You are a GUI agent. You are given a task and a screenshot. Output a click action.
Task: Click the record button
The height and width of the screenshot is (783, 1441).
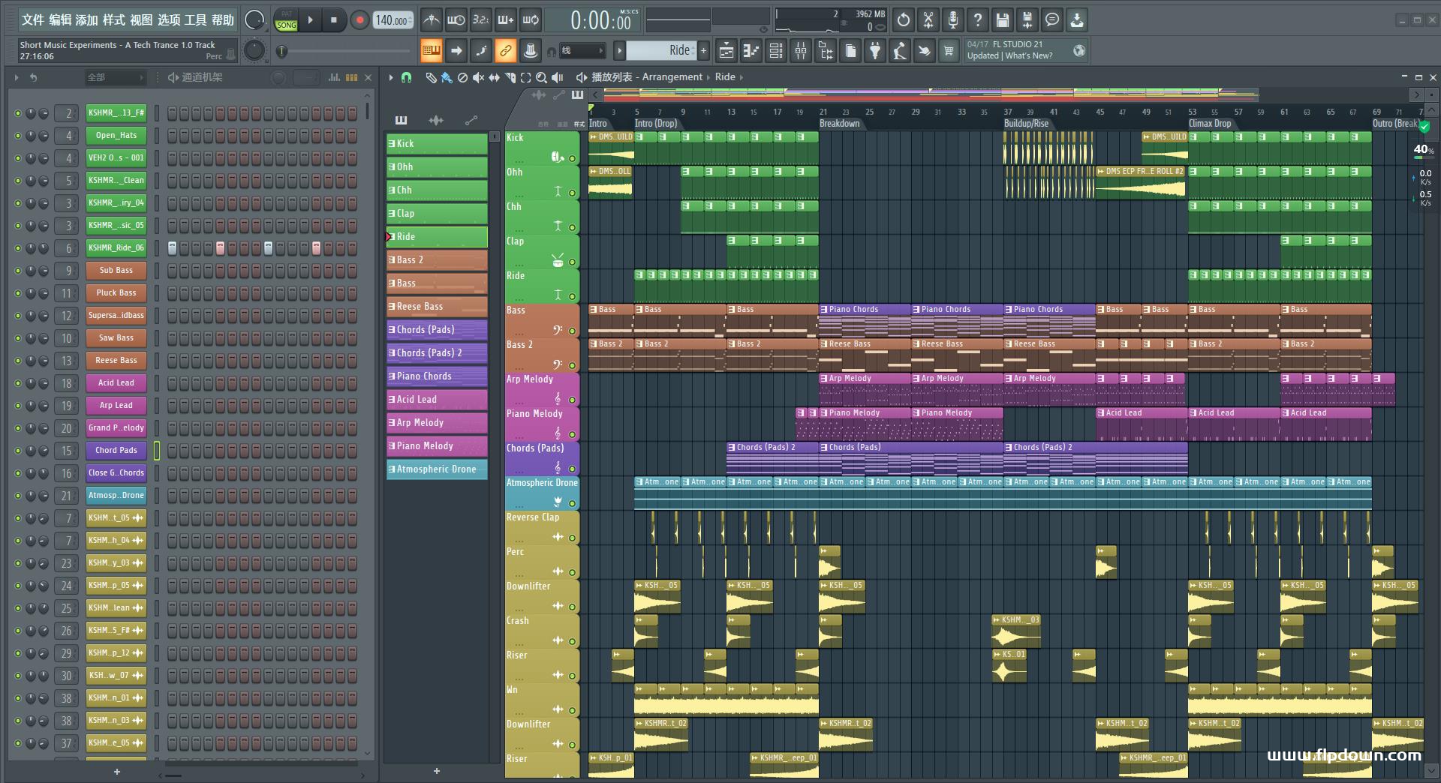359,20
